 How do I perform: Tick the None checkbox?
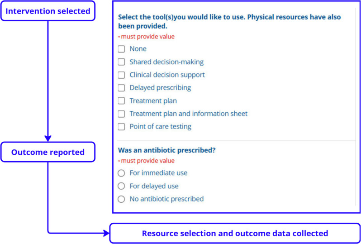tap(121, 49)
